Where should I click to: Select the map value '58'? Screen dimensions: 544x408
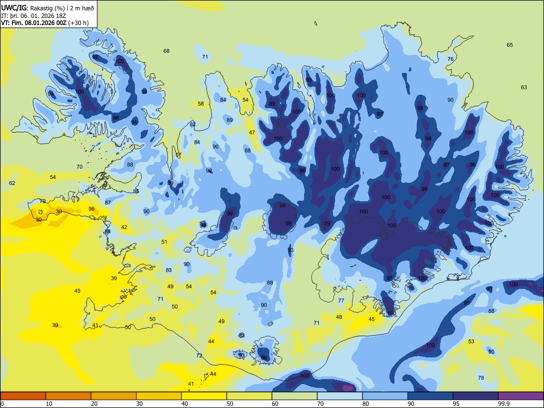[x=201, y=104]
